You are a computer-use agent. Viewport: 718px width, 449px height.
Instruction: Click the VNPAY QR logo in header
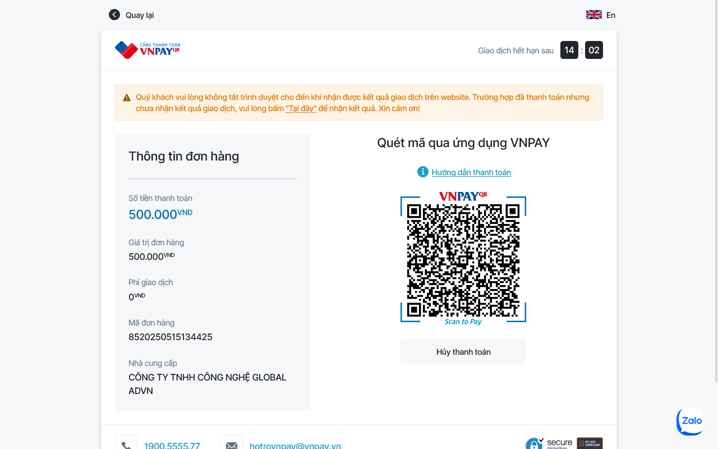[148, 50]
